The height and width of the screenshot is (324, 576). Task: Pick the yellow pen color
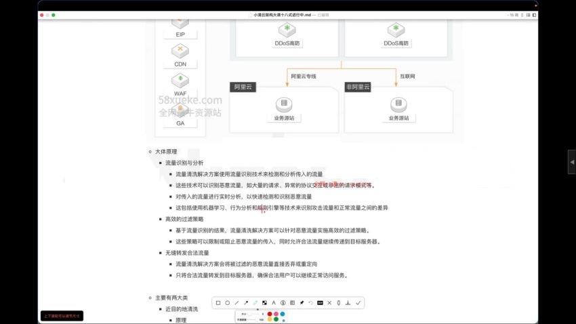pos(270,319)
